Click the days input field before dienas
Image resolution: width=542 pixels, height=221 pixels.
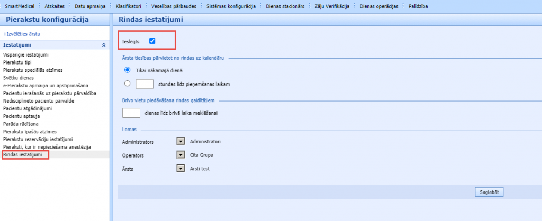[131, 113]
